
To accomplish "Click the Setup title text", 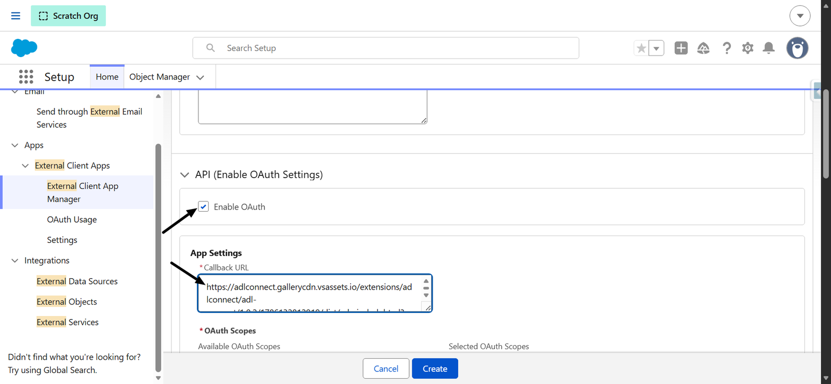I will click(x=59, y=77).
